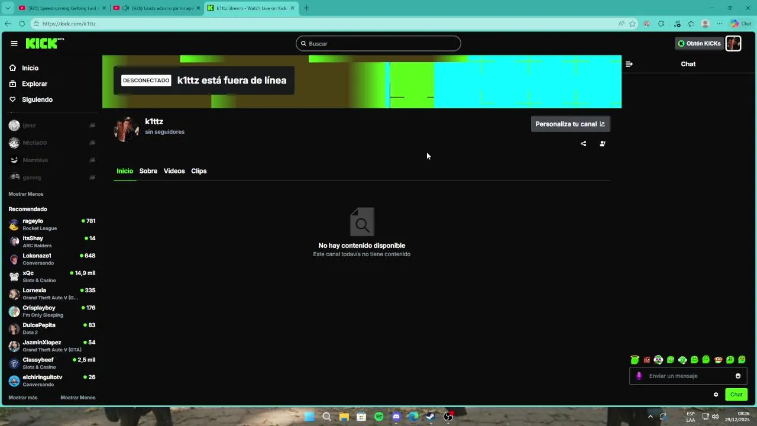Open chat settings gear icon
The width and height of the screenshot is (757, 426).
[716, 395]
